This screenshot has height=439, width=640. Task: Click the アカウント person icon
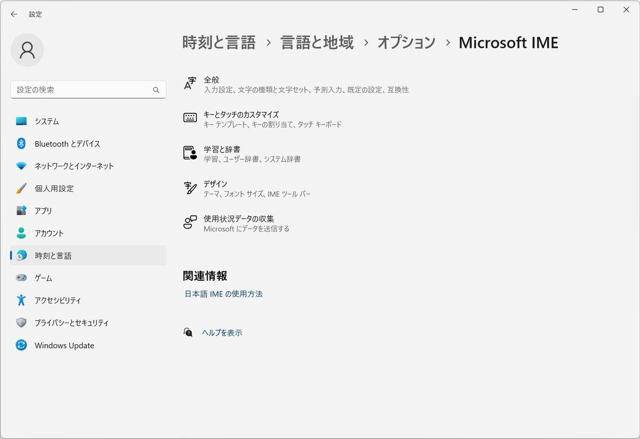tap(21, 233)
